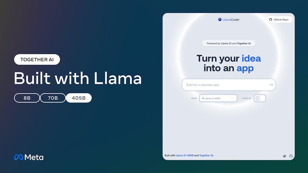Submit the prompt with the blue arrow
308x173 pixels.
pos(271,85)
